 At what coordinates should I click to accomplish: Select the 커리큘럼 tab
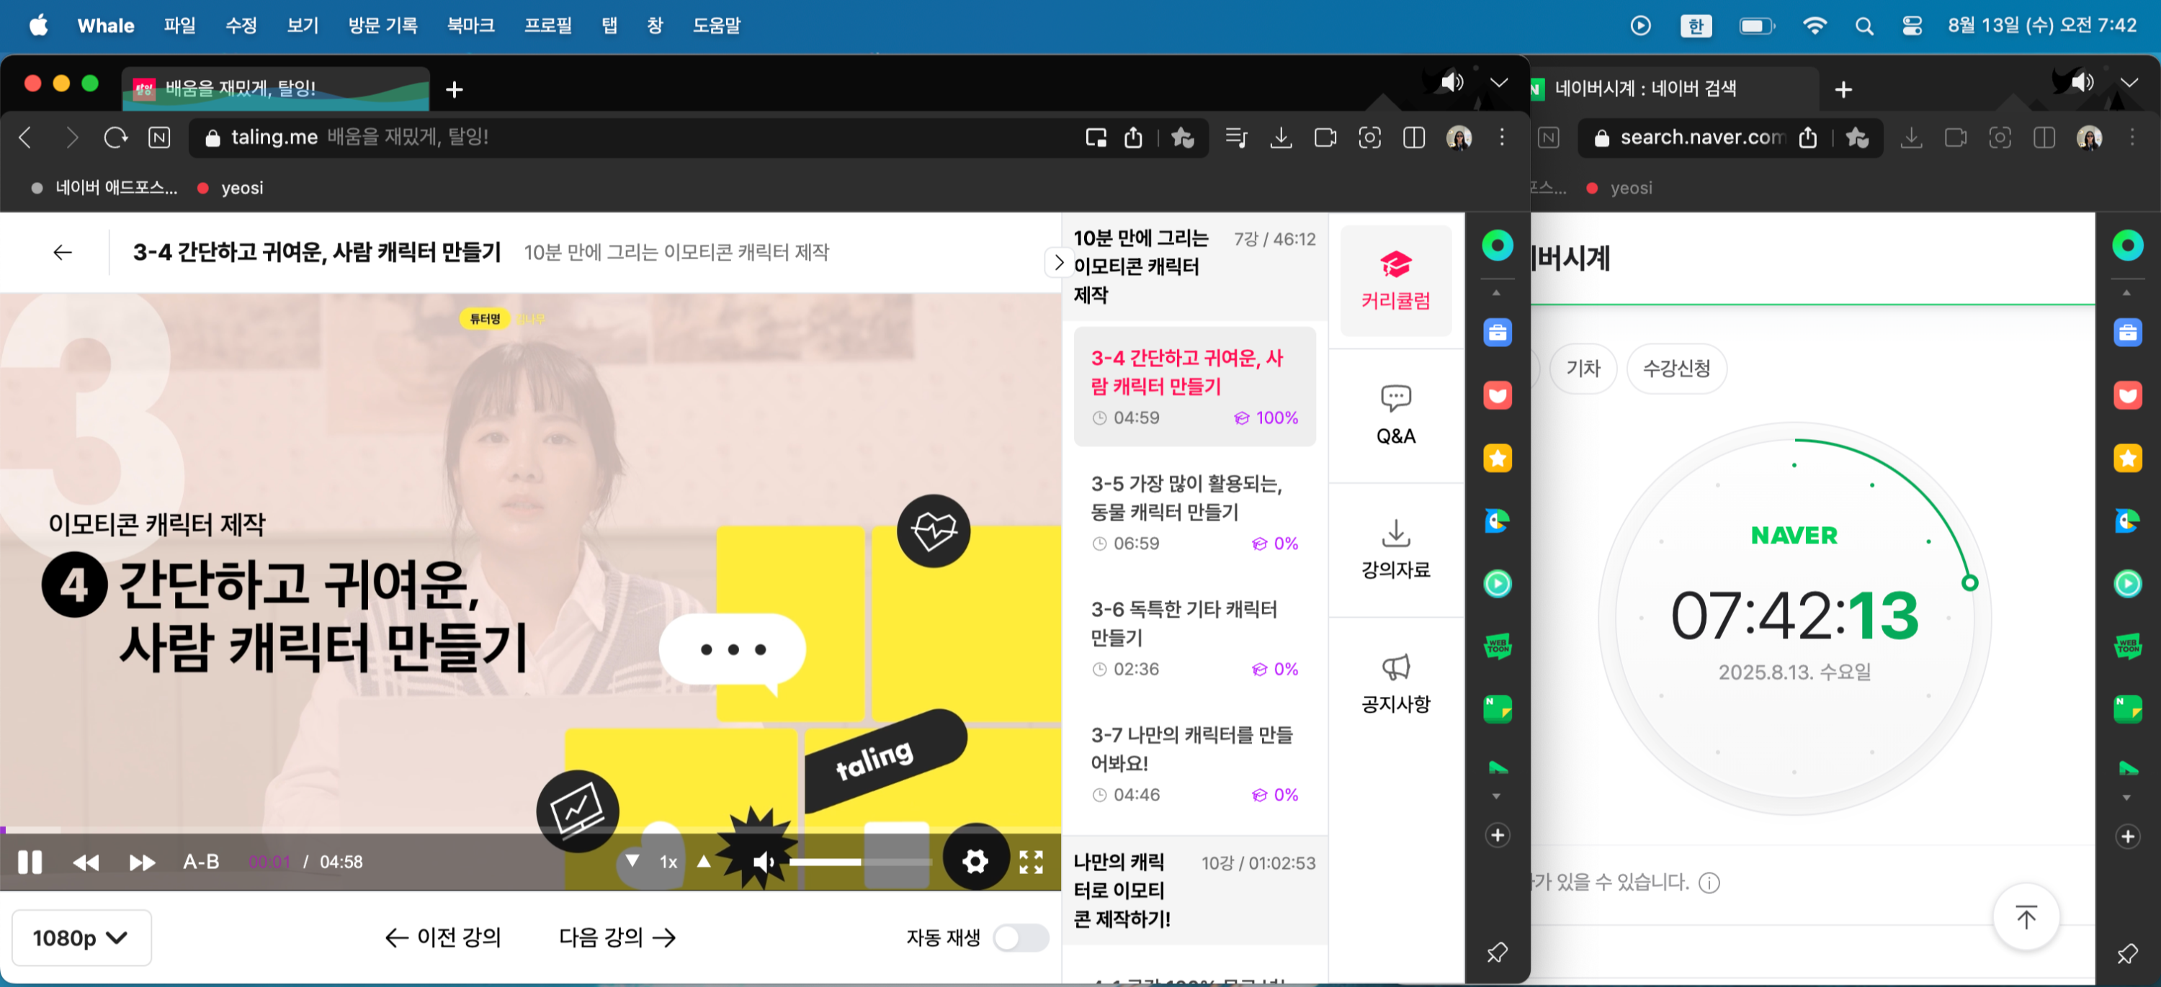coord(1395,281)
